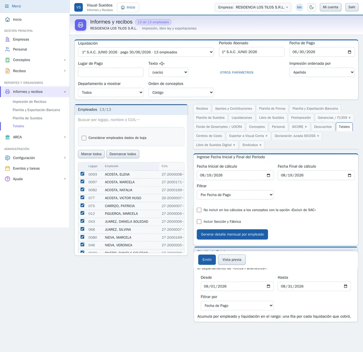The image size is (363, 352).
Task: Open Empresas building icon in sidebar
Action: pos(8,39)
